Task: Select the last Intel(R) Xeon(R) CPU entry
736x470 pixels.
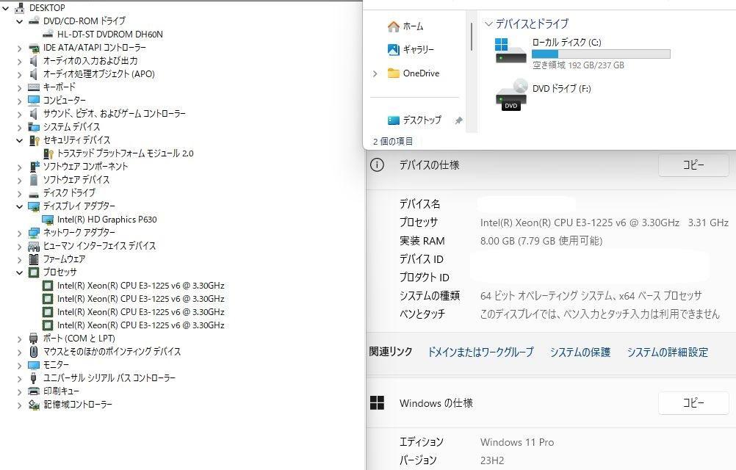Action: coord(141,325)
